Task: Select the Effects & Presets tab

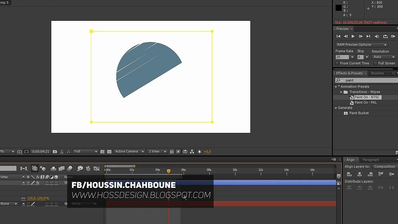Action: [349, 73]
